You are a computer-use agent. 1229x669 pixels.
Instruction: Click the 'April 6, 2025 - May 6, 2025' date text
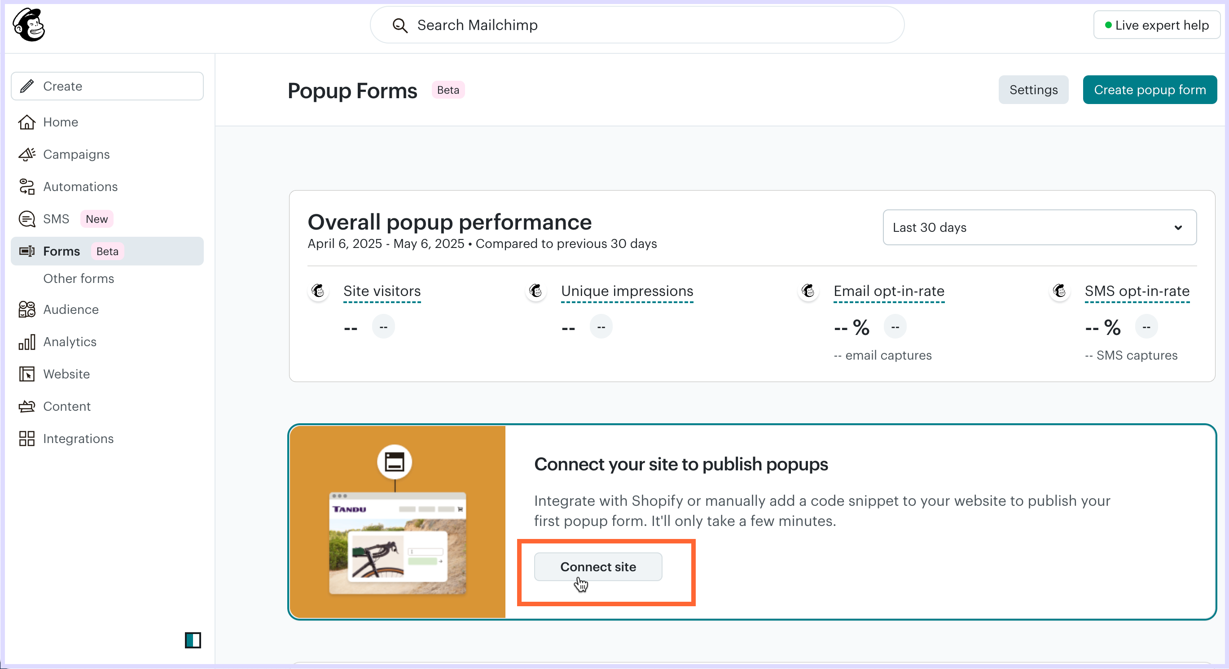pos(386,243)
